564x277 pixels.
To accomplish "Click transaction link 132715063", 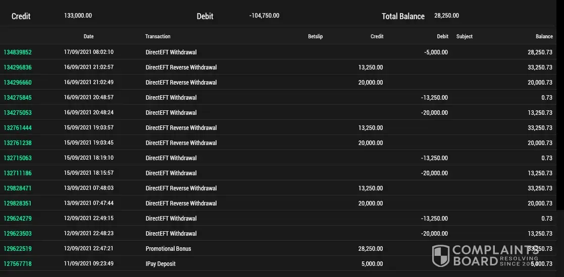I will click(x=18, y=158).
